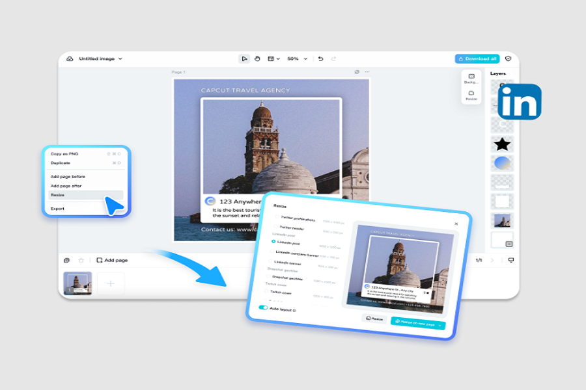Expand the arrow beside the layout icon
Image resolution: width=586 pixels, height=390 pixels.
pyautogui.click(x=278, y=59)
